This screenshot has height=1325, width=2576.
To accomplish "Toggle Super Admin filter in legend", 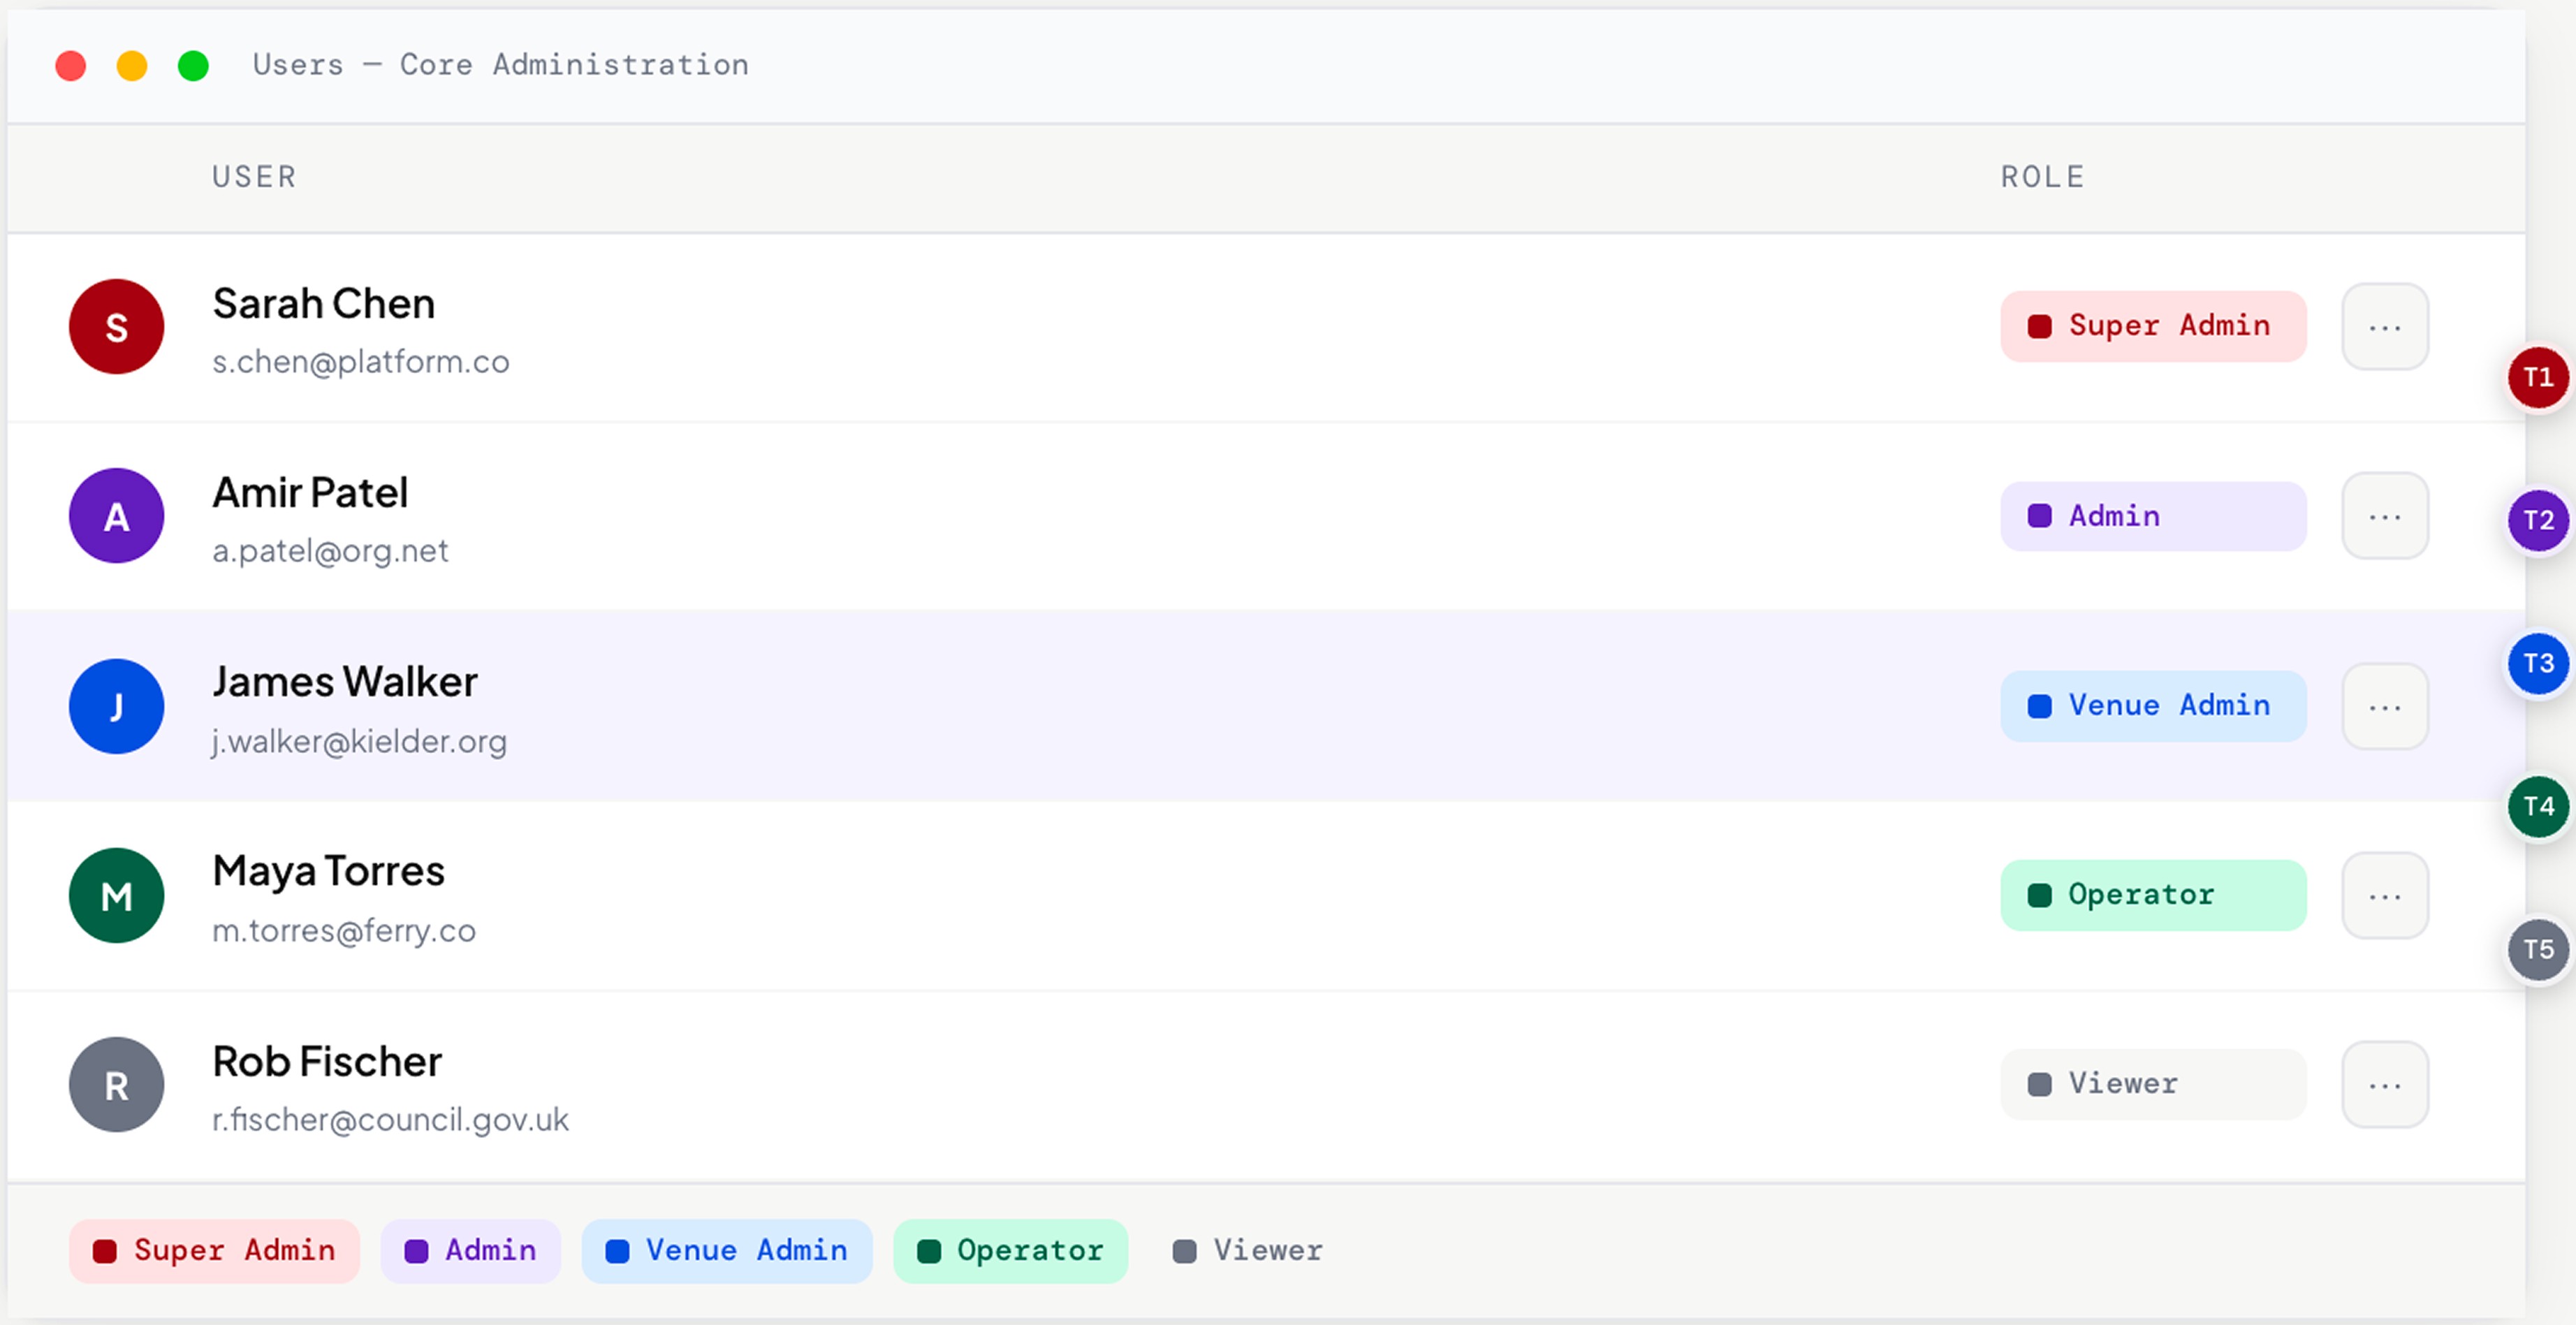I will coord(214,1250).
